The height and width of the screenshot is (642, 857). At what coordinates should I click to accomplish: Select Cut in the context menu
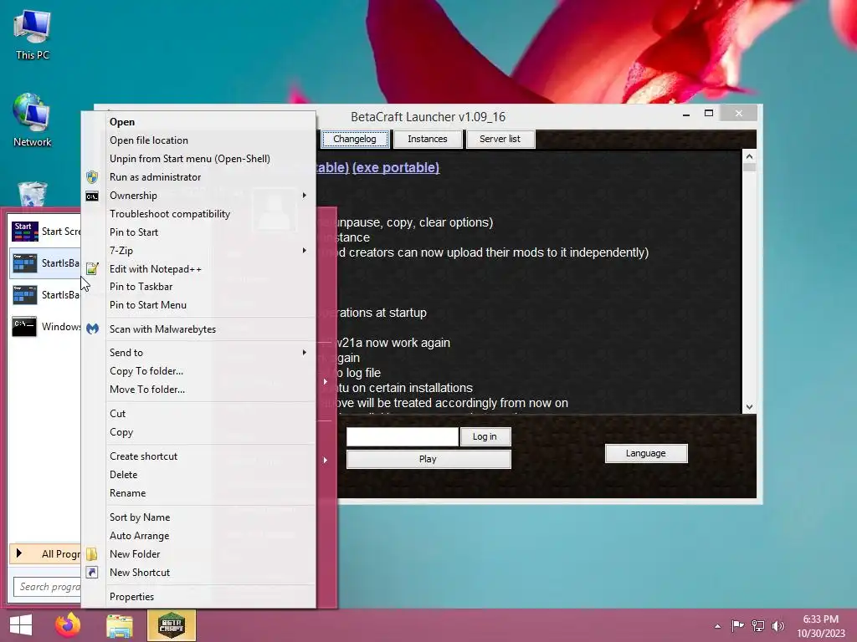[199, 414]
